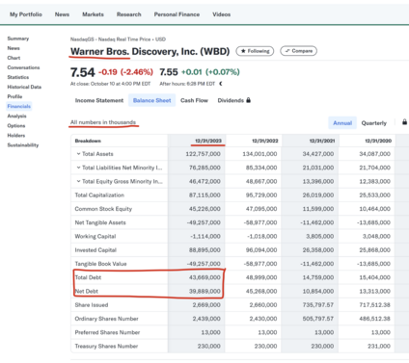The height and width of the screenshot is (363, 409).
Task: Click the Common Stock Equity row label
Action: click(x=103, y=209)
